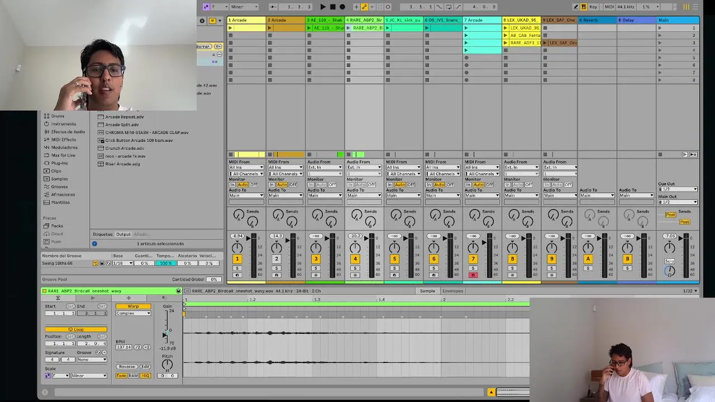715x402 pixels.
Task: Toggle track 8 activator button
Action: click(x=512, y=259)
